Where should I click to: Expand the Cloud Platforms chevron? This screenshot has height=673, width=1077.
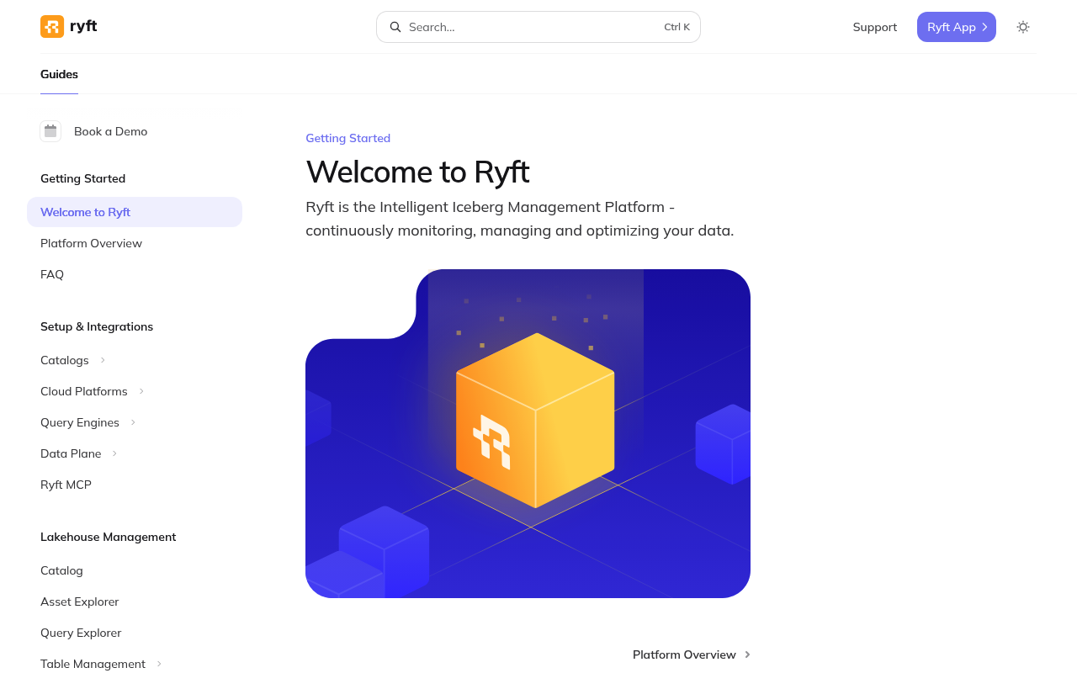141,391
